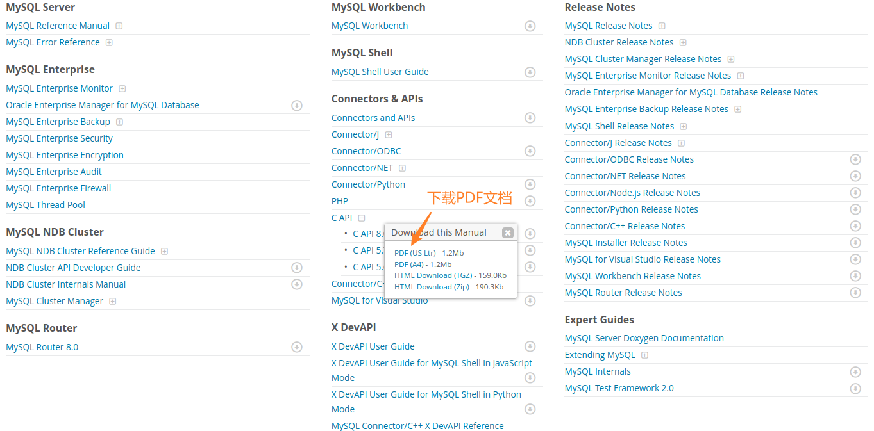The height and width of the screenshot is (431, 874).
Task: Select HTML Download (Zip) option
Action: (432, 287)
